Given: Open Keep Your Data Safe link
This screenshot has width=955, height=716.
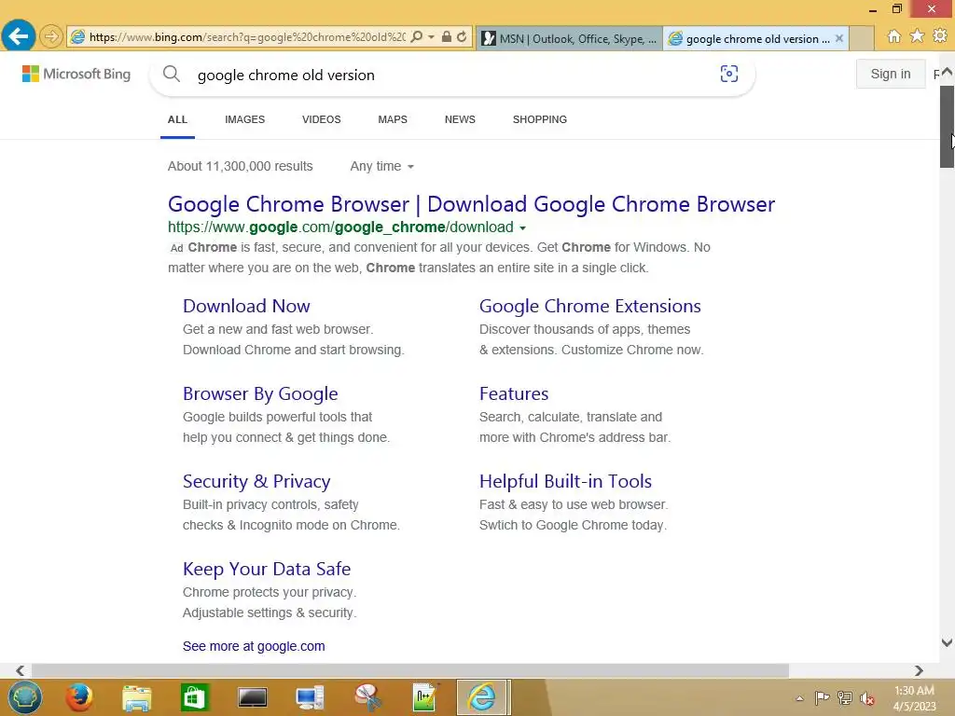Looking at the screenshot, I should click(x=267, y=570).
